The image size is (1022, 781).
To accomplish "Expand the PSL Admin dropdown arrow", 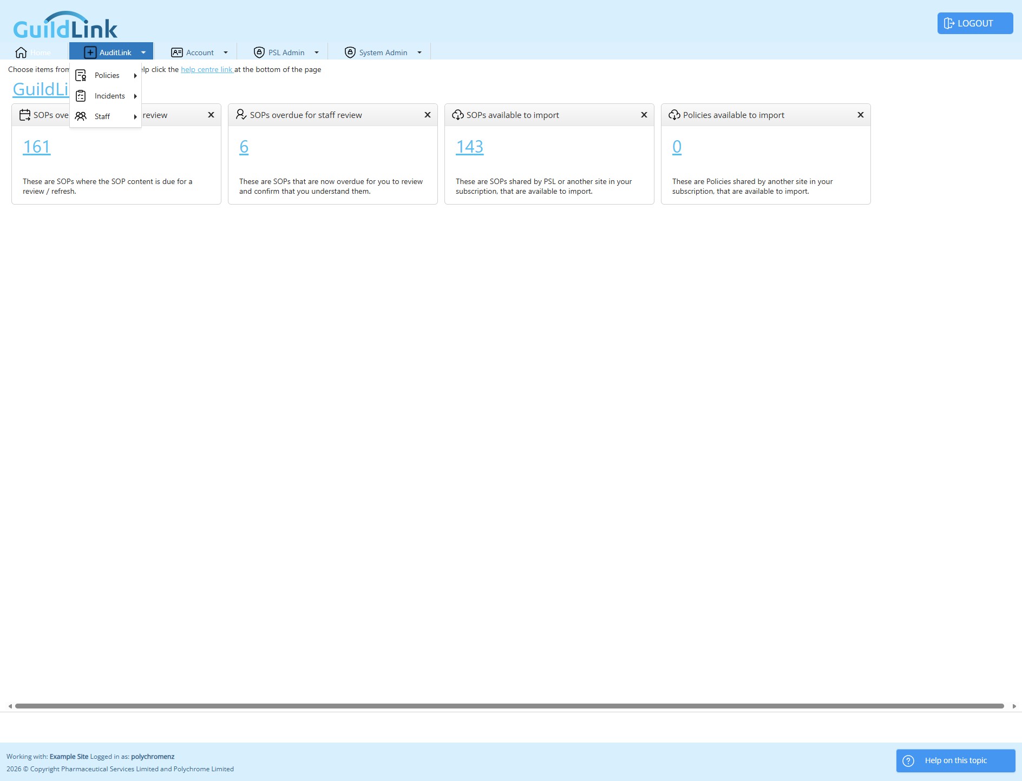I will coord(317,52).
